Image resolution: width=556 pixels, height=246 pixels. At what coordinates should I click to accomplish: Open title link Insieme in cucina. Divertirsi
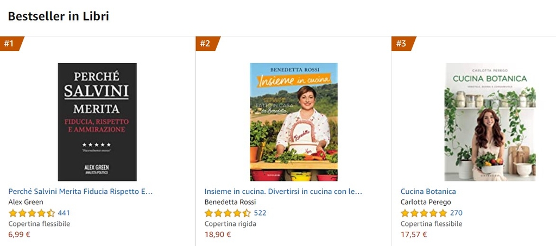click(283, 191)
